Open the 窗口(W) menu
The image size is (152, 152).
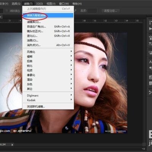point(64,4)
